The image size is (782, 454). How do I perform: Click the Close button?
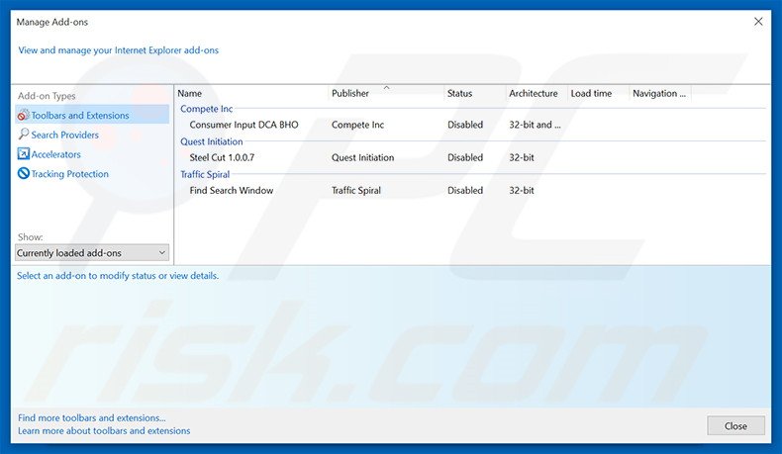pyautogui.click(x=735, y=426)
